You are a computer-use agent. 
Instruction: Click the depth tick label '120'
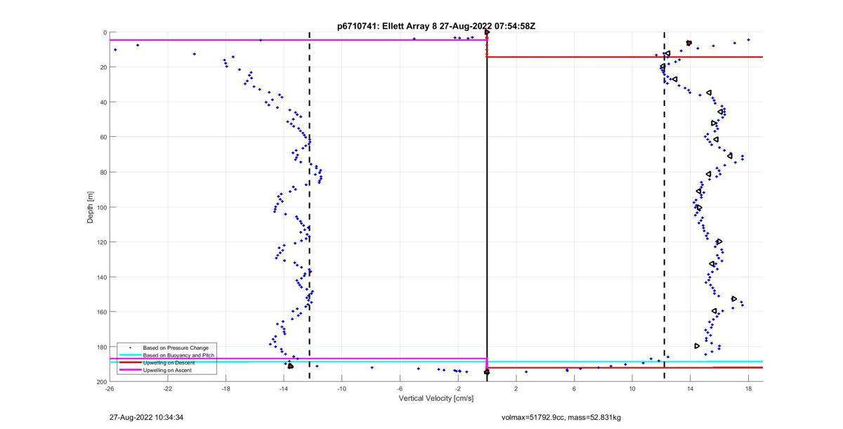pyautogui.click(x=101, y=242)
